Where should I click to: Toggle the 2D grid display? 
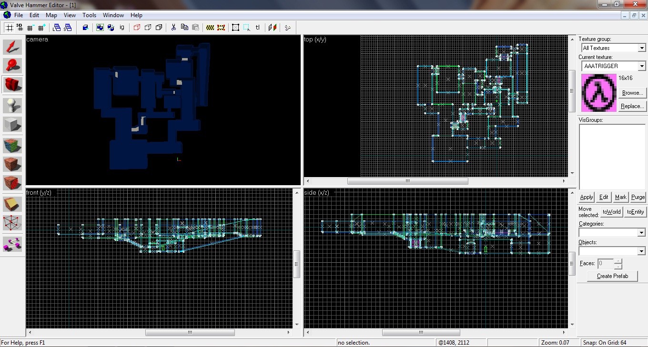(x=9, y=28)
